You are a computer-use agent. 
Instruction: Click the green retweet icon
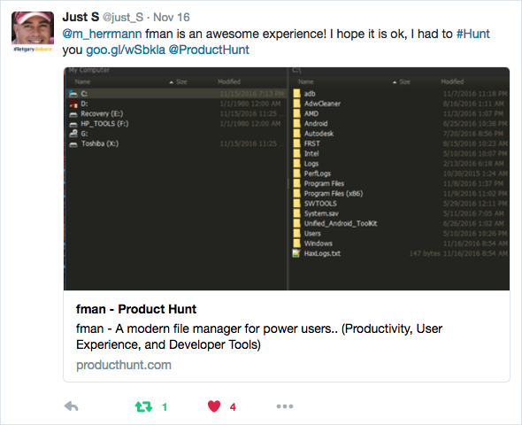[143, 406]
